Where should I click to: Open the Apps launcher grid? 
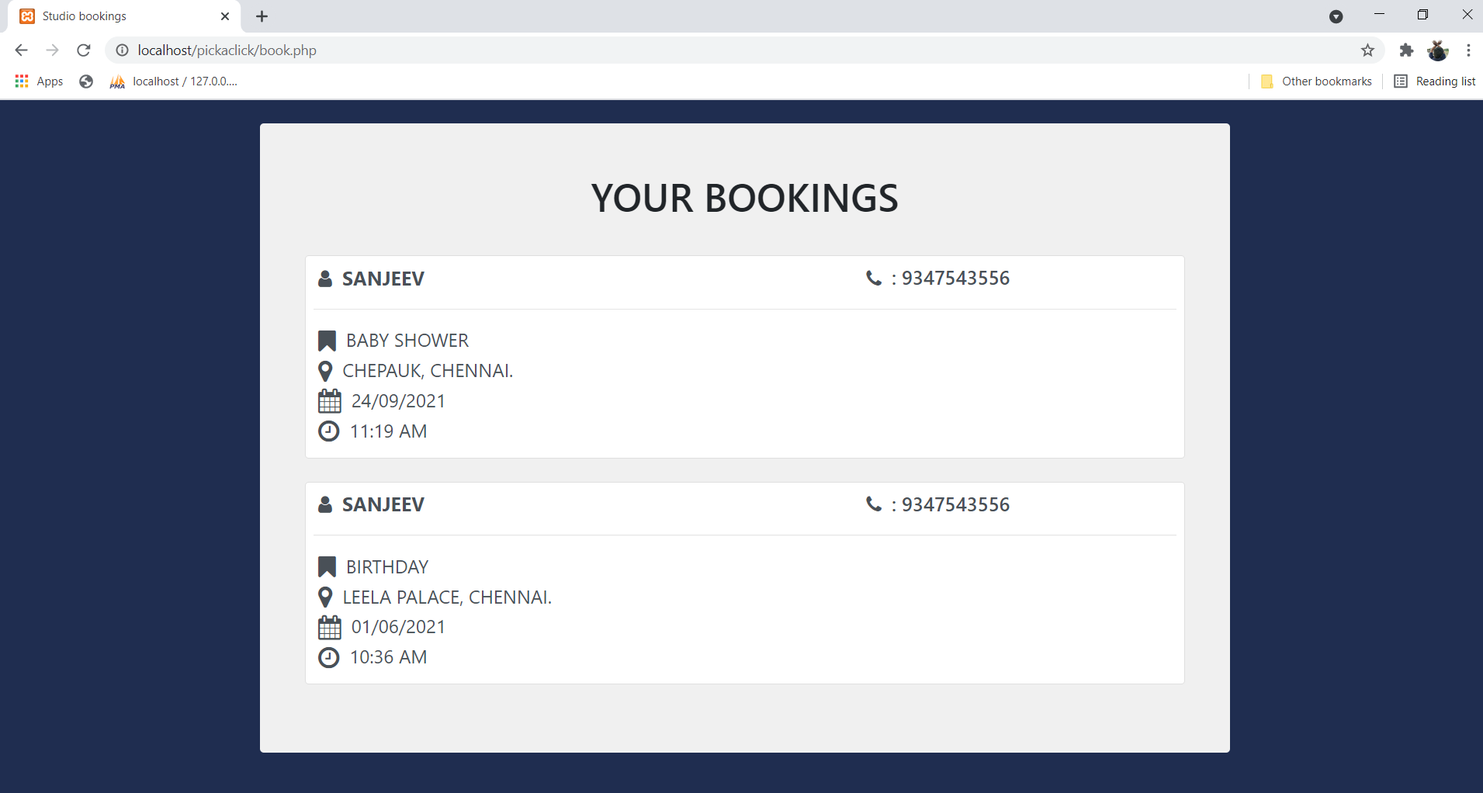coord(21,81)
